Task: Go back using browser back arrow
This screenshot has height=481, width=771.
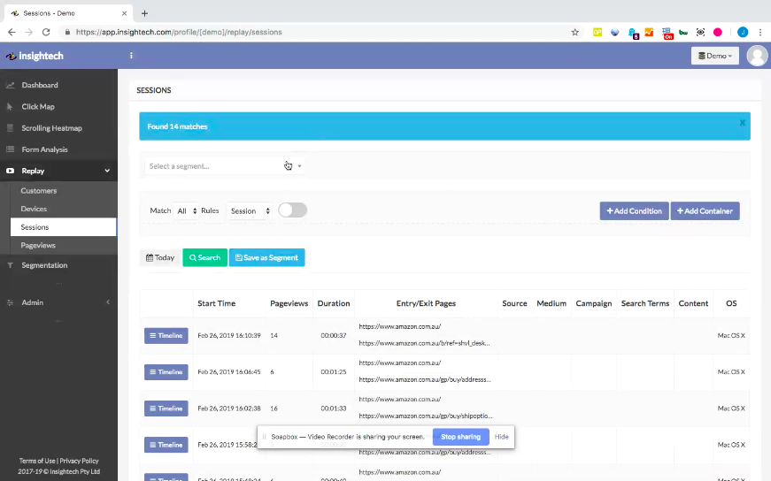Action: click(12, 32)
